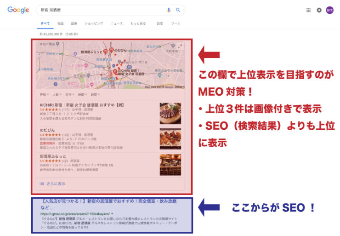Viewport: 340px width, 236px height.
Task: Open the もっと見る menu
Action: (138, 23)
